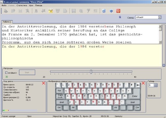Click the metronome Start button

(x=27, y=72)
